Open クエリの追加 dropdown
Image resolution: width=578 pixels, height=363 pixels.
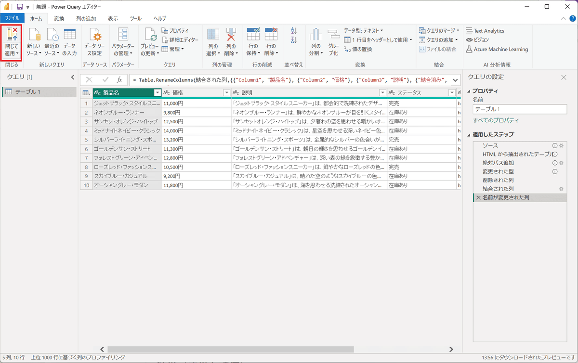click(439, 40)
